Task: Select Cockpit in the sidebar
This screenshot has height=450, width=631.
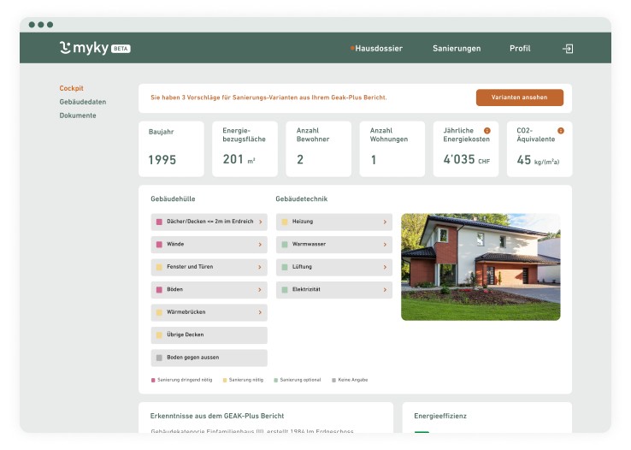Action: (71, 88)
